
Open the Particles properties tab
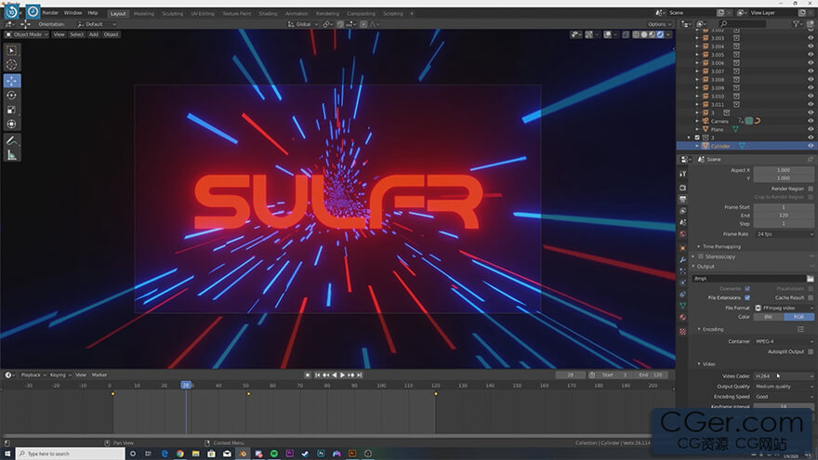[x=683, y=271]
